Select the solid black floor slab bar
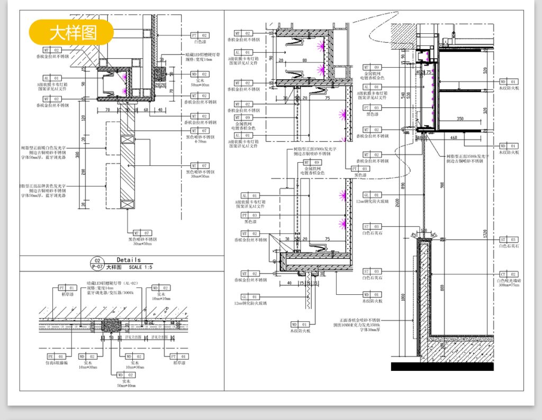The height and width of the screenshot is (420, 542). tap(442, 366)
